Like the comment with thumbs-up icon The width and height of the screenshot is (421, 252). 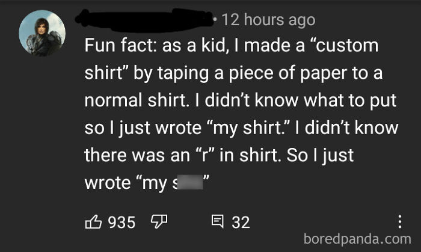93,223
